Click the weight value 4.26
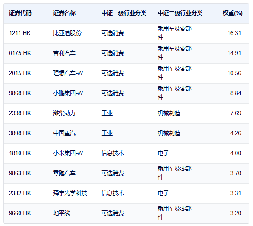 click(236, 133)
